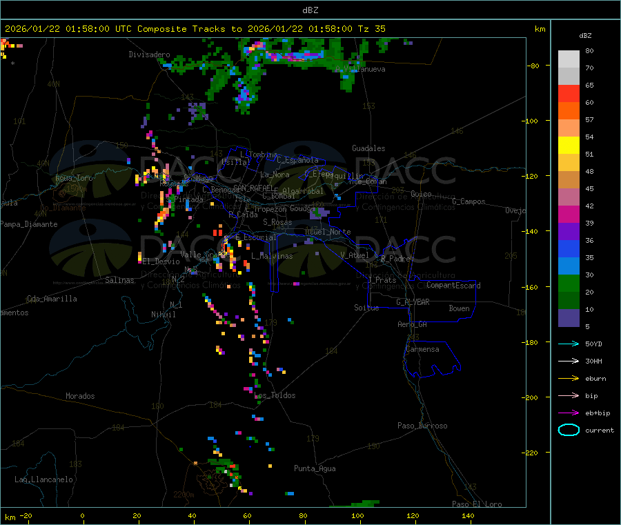Click the 0 km x-axis tick label
The image size is (621, 525).
click(x=82, y=515)
